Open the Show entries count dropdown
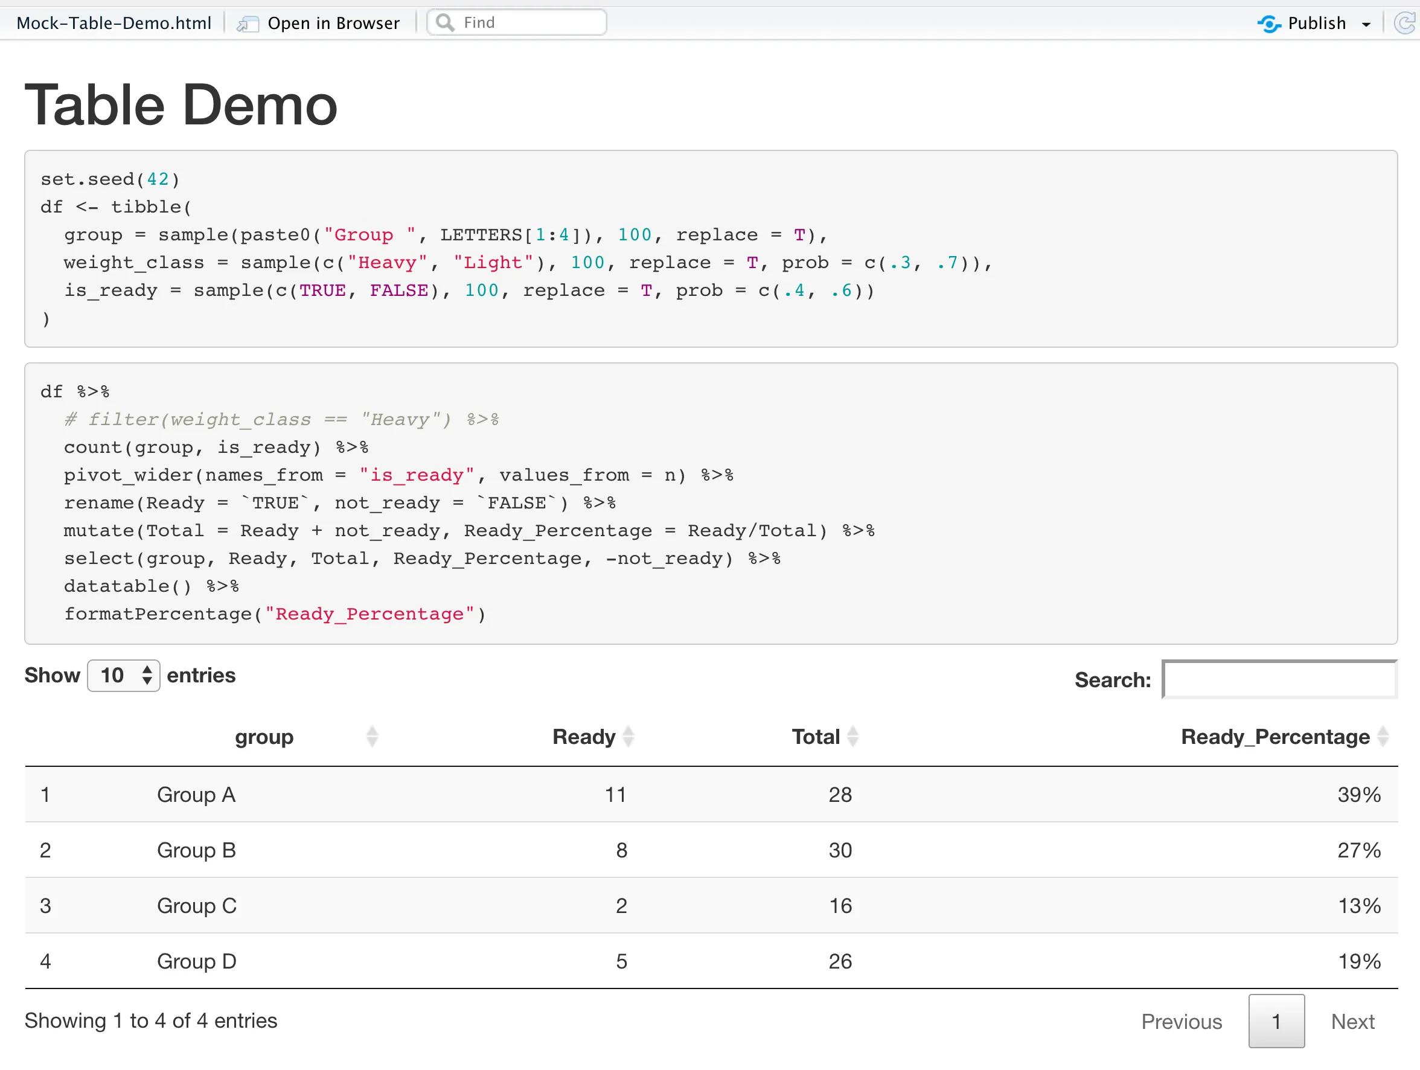The image size is (1420, 1070). pyautogui.click(x=123, y=676)
